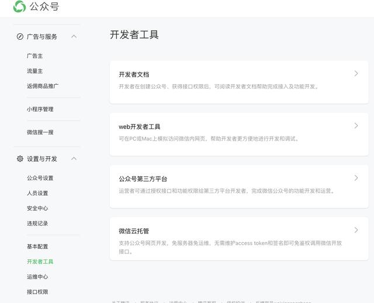View 违规记录 menu item

(37, 224)
